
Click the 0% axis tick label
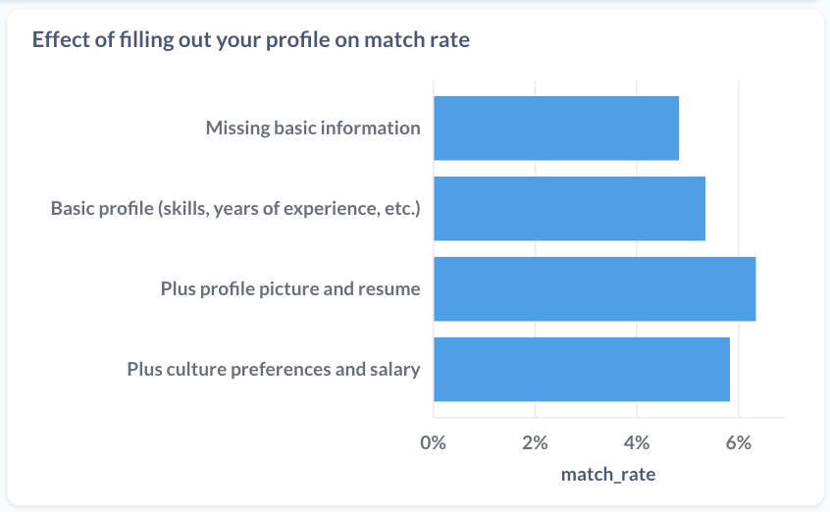click(x=433, y=442)
